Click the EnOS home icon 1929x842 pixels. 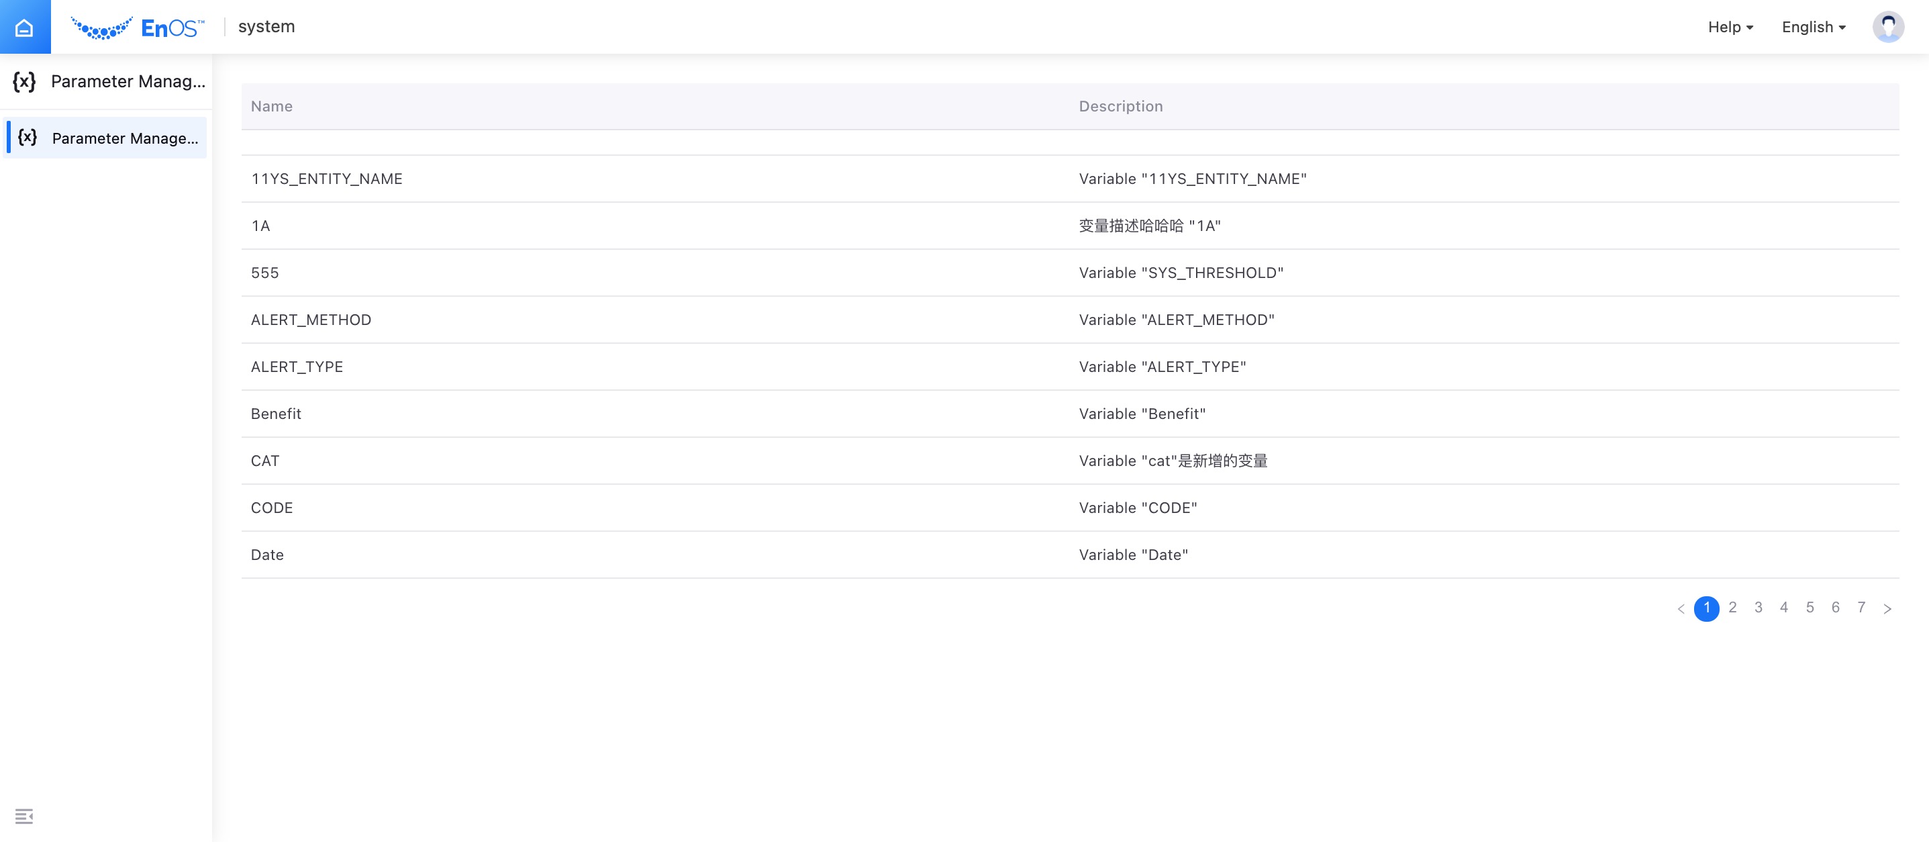25,26
